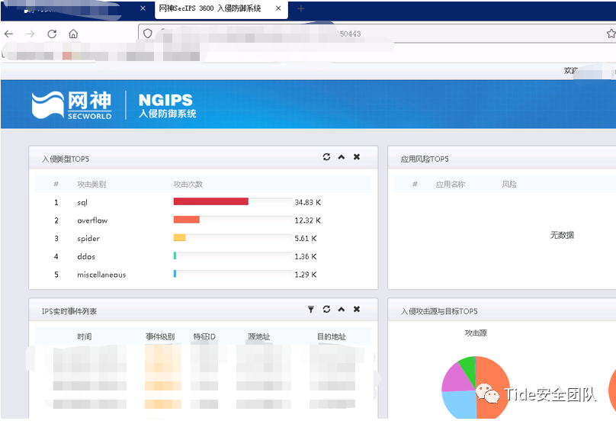Click the 事件级别 column header

pos(160,337)
